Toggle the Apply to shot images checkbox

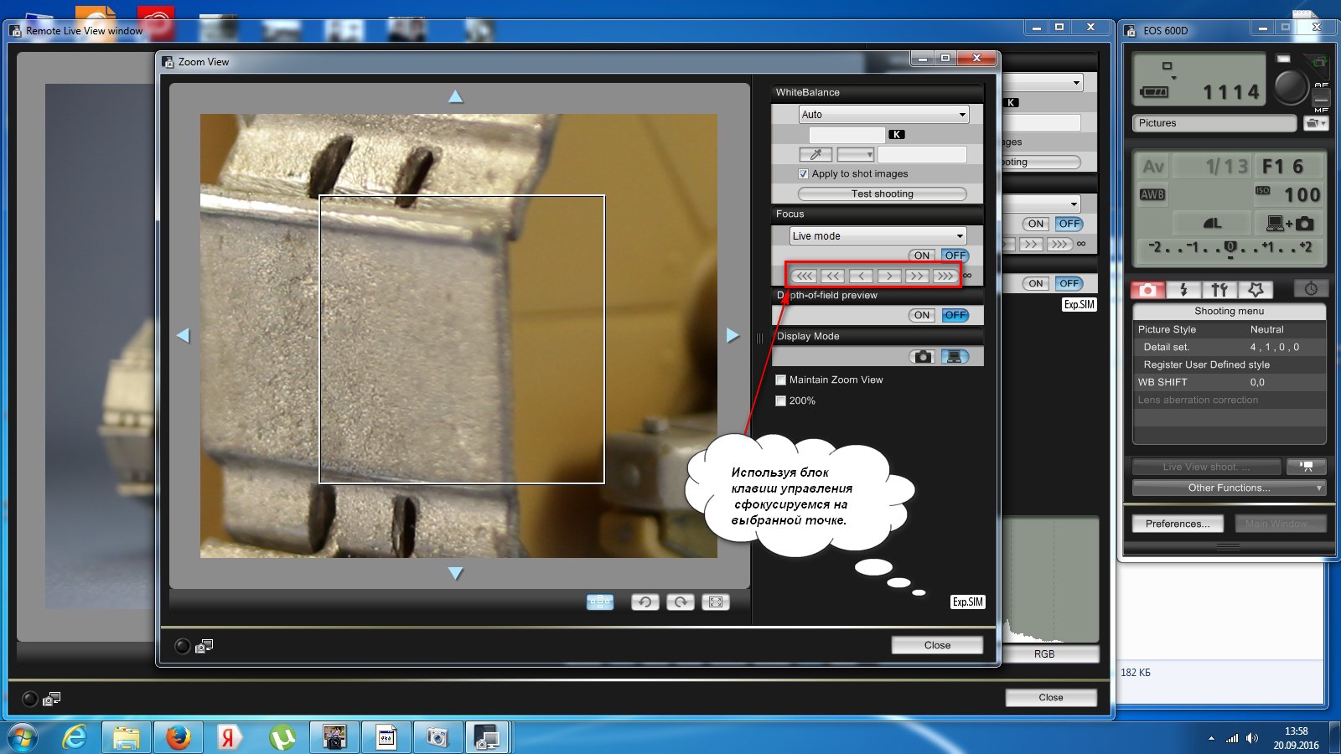[804, 174]
